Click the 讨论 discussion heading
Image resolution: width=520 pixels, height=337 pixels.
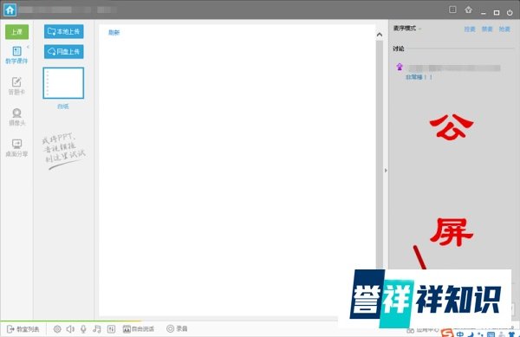tap(399, 49)
